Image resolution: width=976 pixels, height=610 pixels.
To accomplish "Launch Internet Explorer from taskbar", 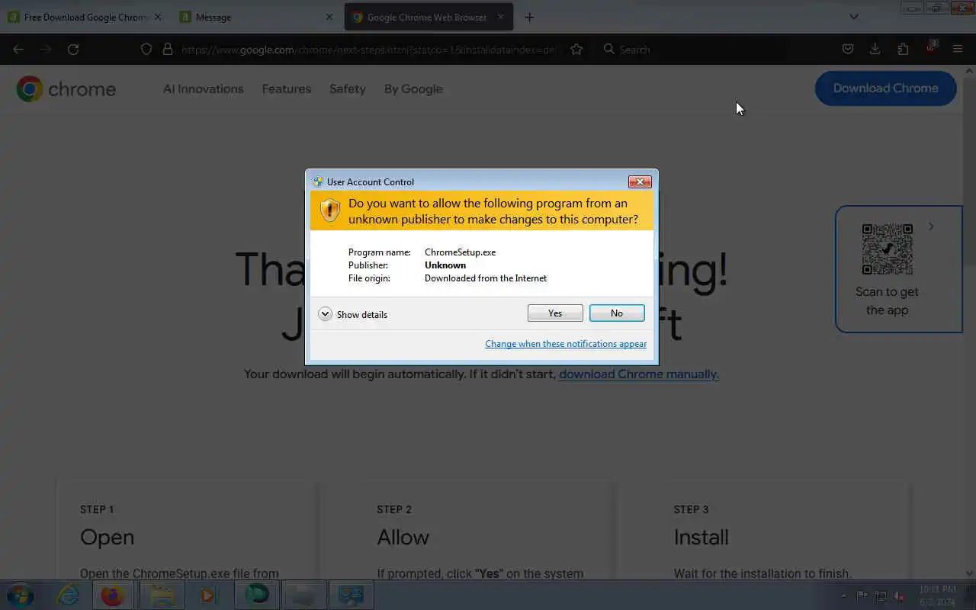I will (69, 595).
